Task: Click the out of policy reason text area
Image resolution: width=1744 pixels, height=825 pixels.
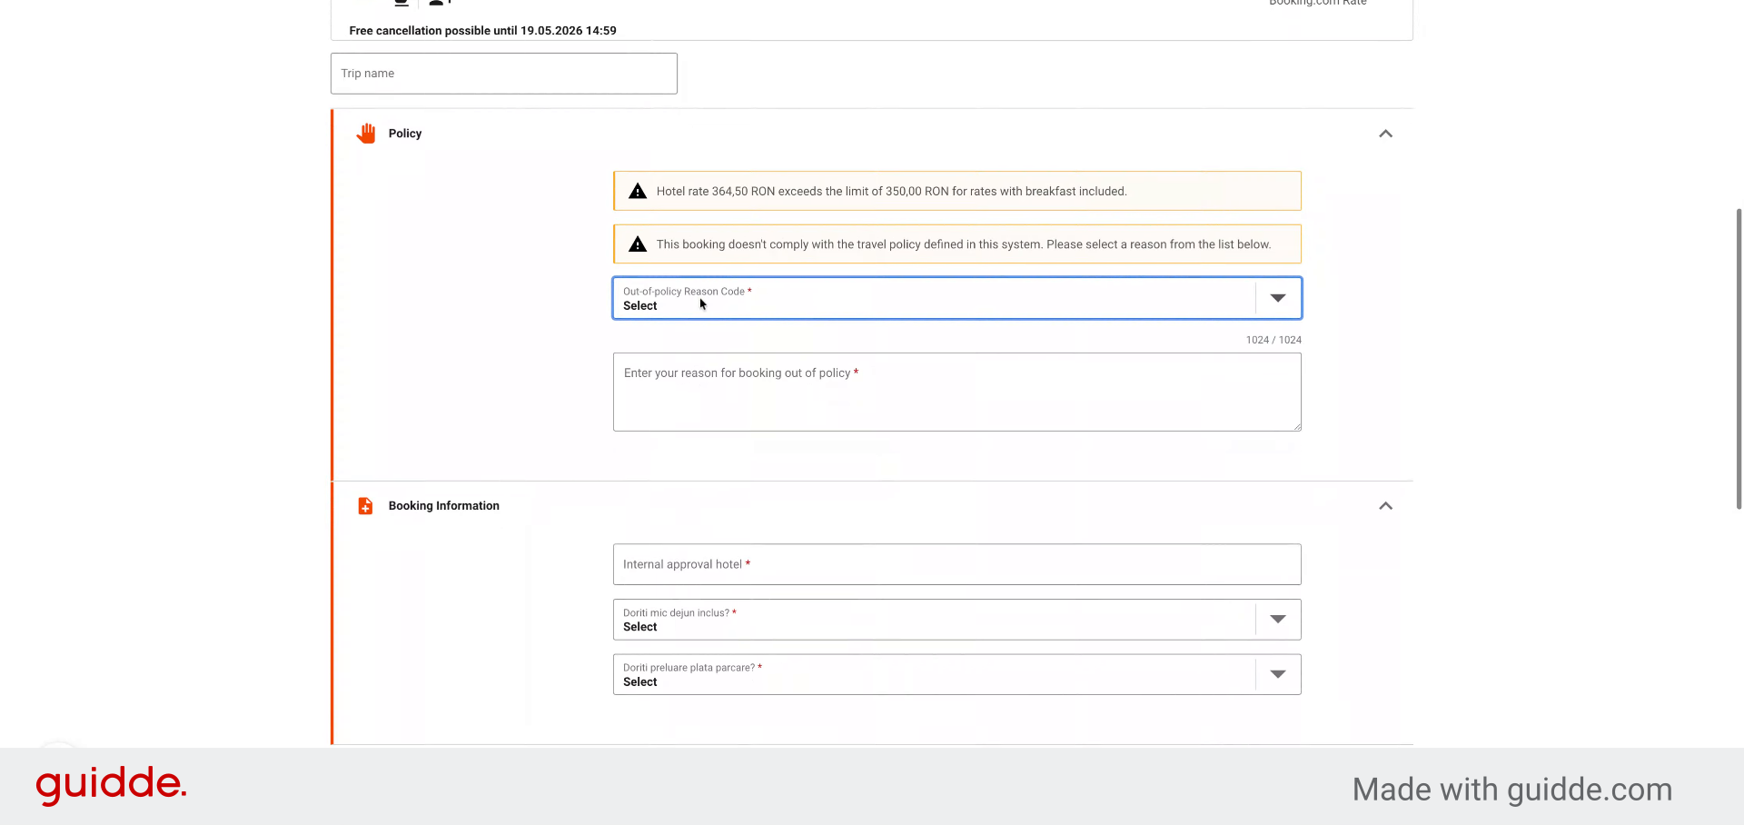Action: (956, 392)
